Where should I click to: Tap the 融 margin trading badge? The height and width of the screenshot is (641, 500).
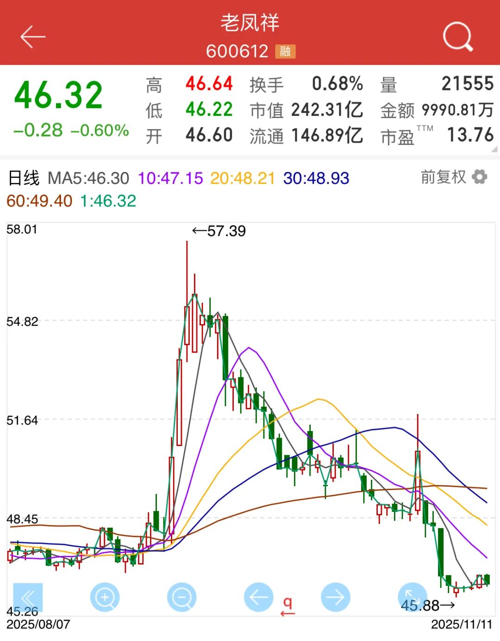[285, 51]
